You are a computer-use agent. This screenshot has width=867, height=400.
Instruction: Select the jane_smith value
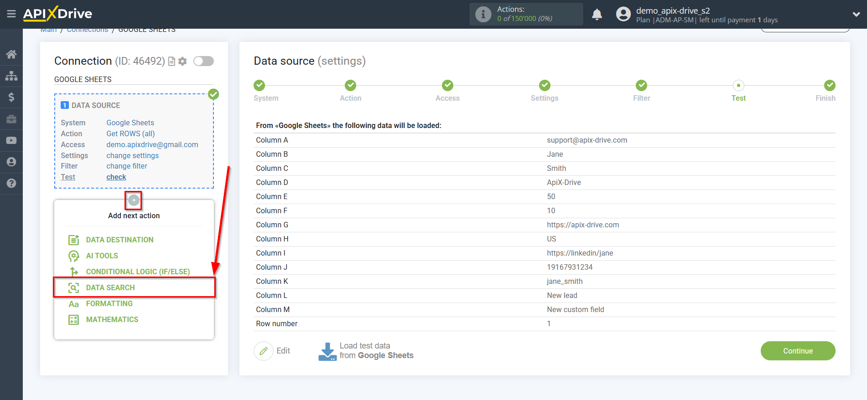pyautogui.click(x=565, y=282)
